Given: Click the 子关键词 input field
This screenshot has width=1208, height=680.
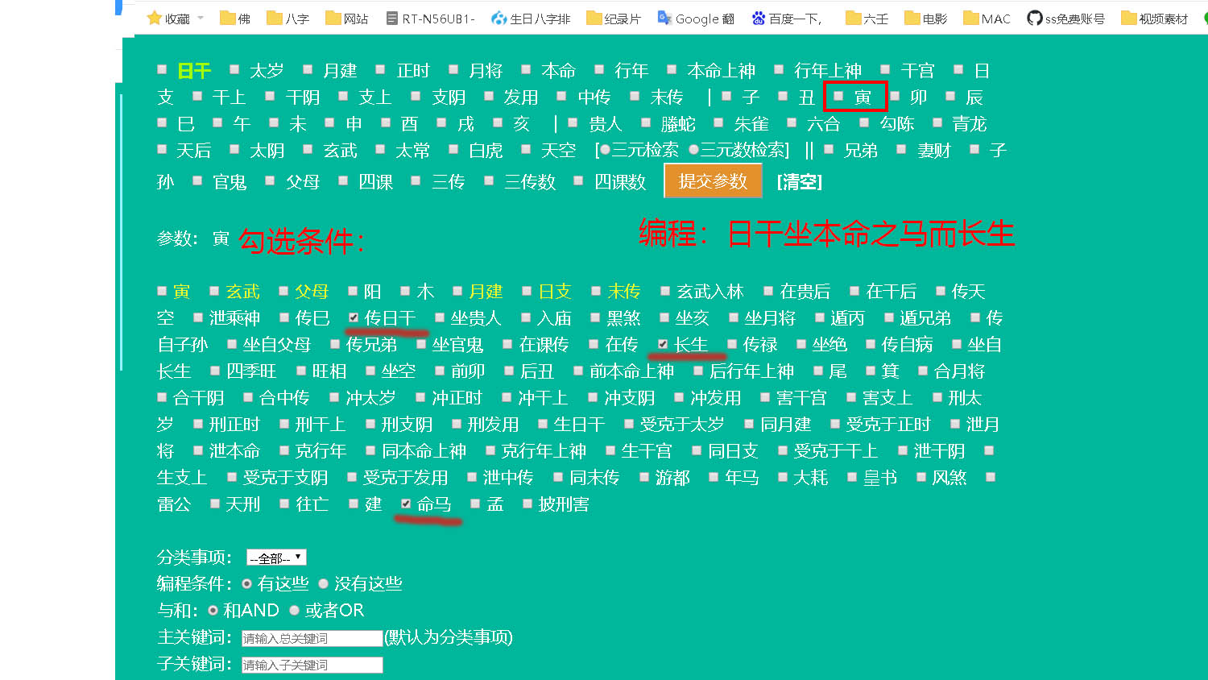Looking at the screenshot, I should point(312,665).
